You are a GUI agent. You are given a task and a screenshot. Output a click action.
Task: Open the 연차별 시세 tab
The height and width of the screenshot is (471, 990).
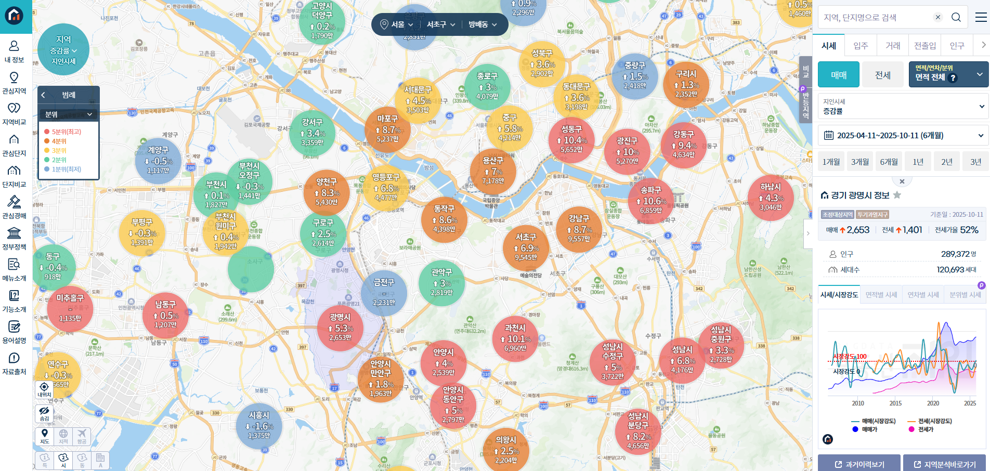pos(923,295)
